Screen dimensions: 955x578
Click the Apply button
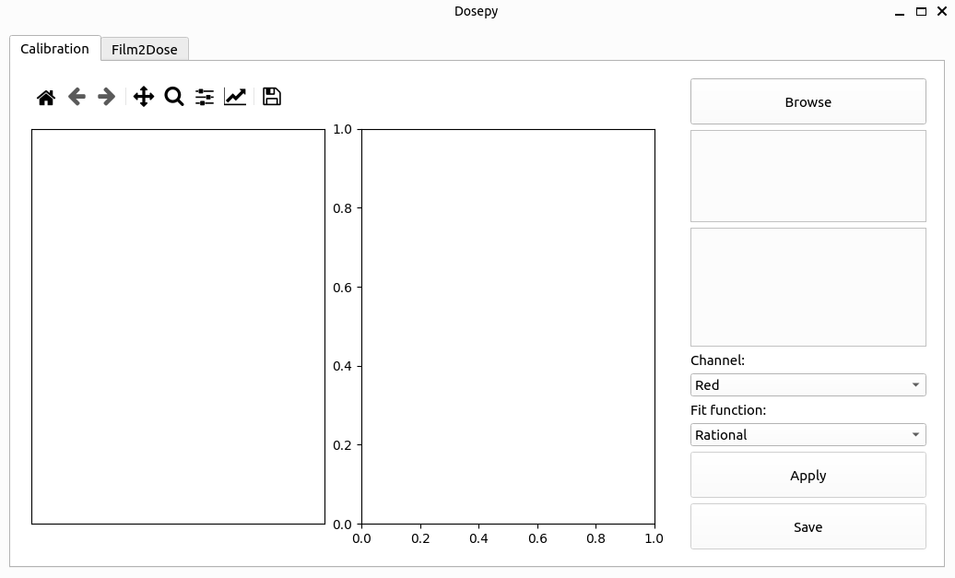coord(808,475)
